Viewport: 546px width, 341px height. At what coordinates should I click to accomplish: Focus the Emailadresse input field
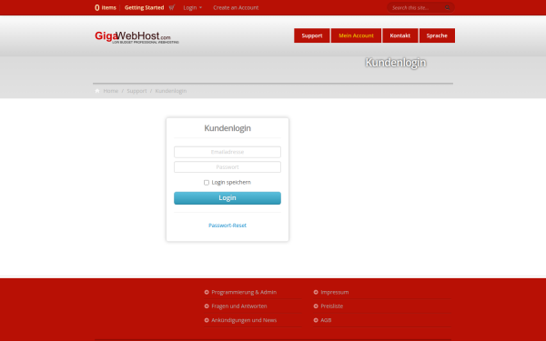click(x=227, y=152)
